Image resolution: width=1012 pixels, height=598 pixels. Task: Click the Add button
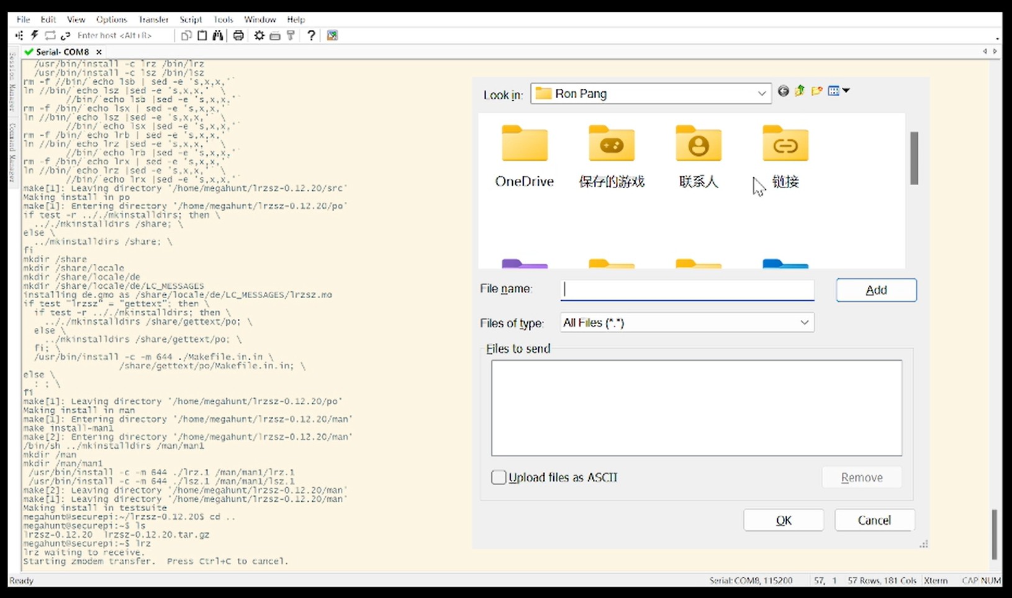point(875,290)
